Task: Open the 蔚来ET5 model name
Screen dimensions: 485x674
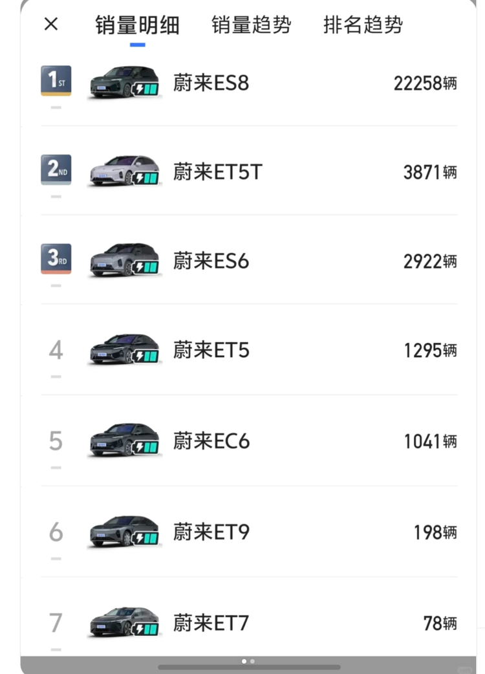Action: pyautogui.click(x=211, y=351)
